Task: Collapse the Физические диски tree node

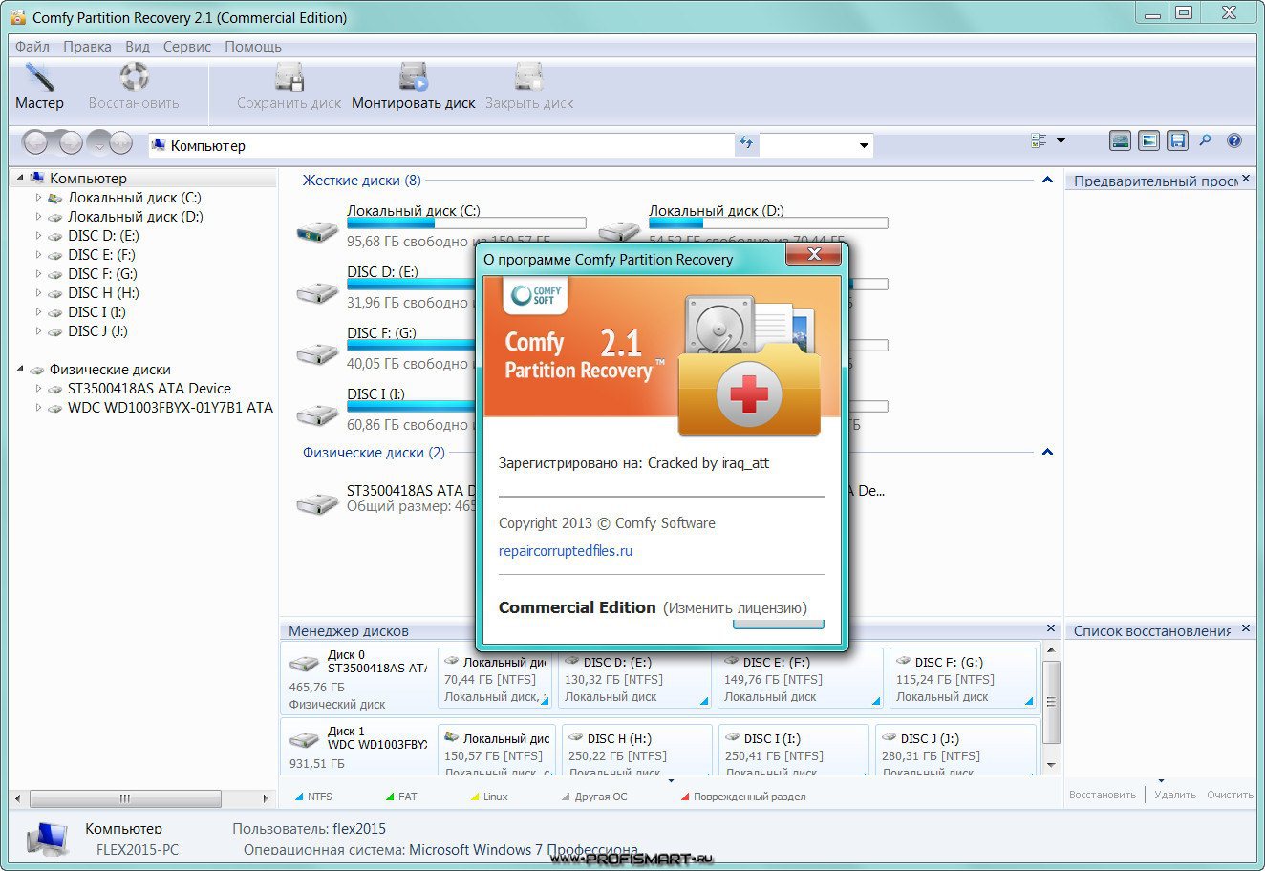Action: 21,370
